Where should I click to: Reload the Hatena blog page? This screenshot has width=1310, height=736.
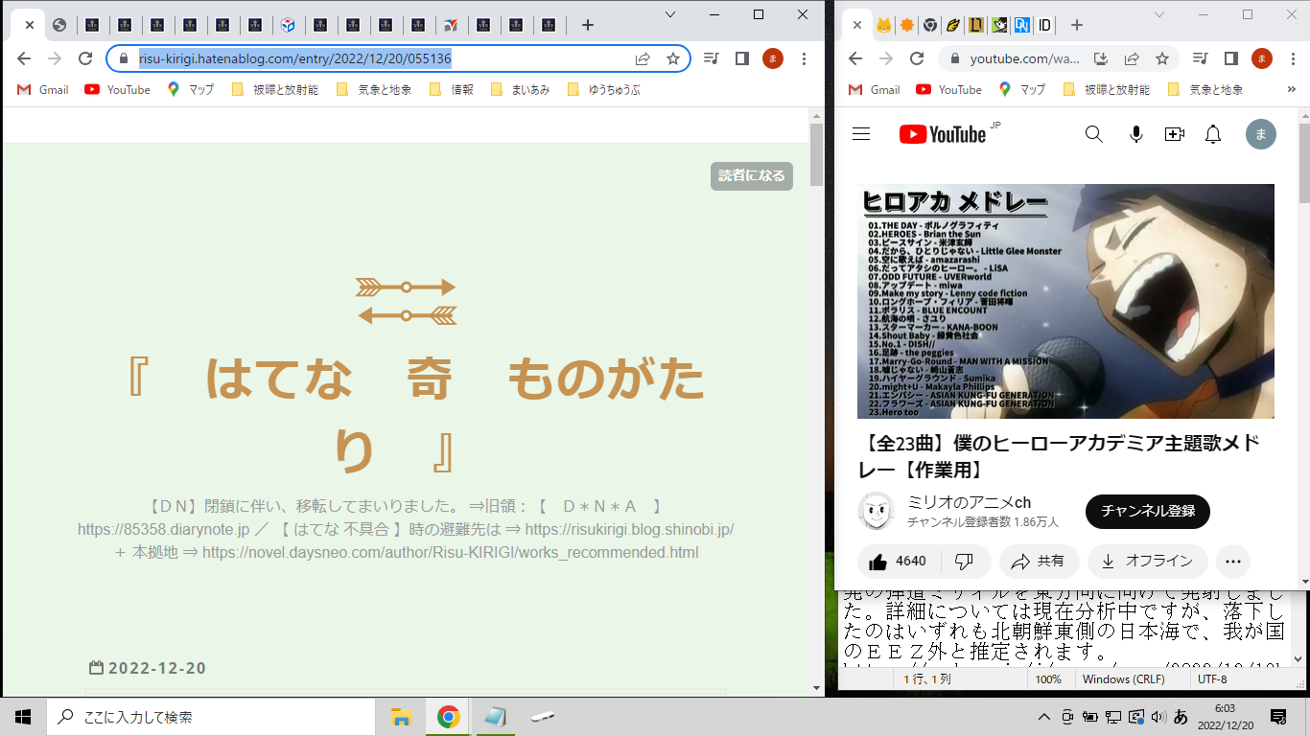85,58
